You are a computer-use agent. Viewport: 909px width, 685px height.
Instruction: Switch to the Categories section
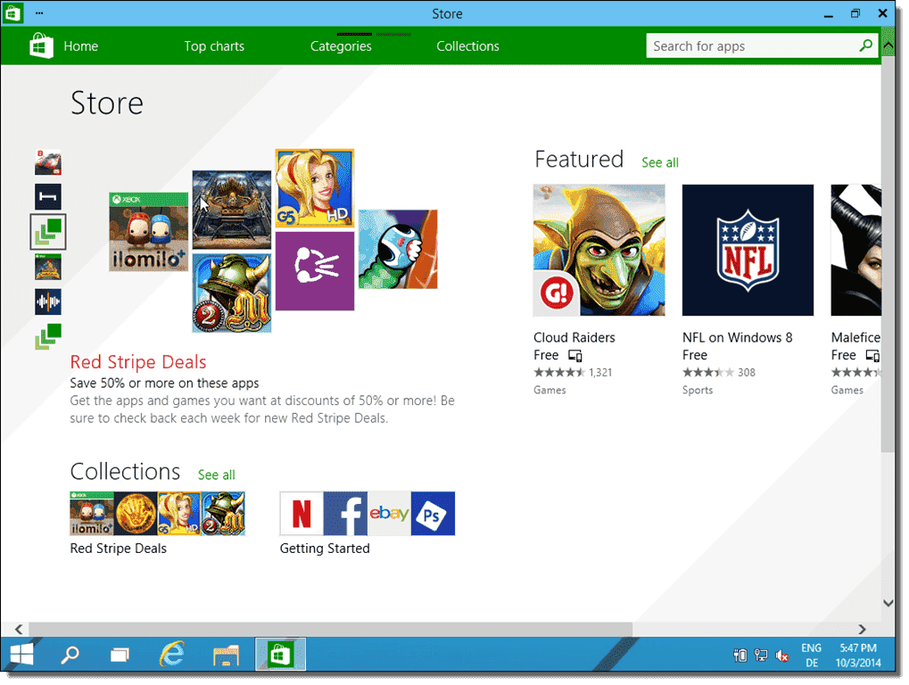pyautogui.click(x=341, y=45)
